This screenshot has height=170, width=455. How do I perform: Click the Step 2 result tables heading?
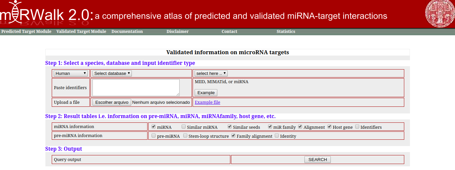click(161, 116)
